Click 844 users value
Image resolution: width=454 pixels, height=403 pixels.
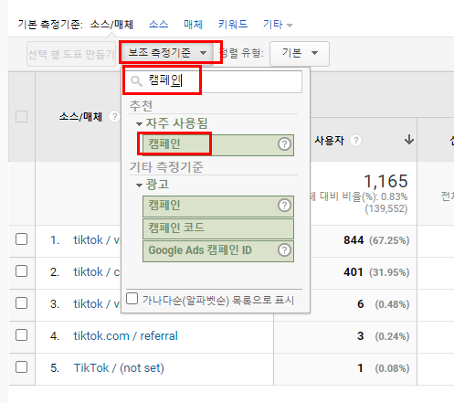pyautogui.click(x=354, y=240)
